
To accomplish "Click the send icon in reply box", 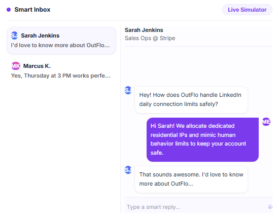I will click(x=270, y=207).
